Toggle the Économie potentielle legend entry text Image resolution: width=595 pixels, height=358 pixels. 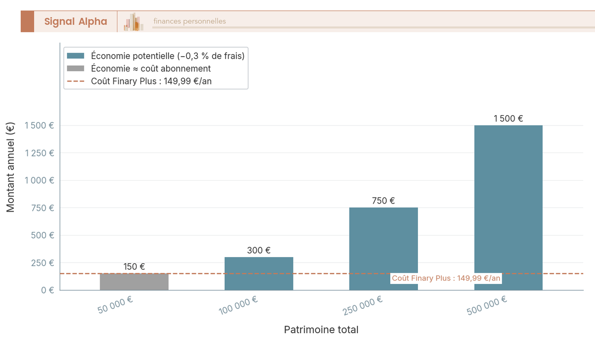click(168, 56)
